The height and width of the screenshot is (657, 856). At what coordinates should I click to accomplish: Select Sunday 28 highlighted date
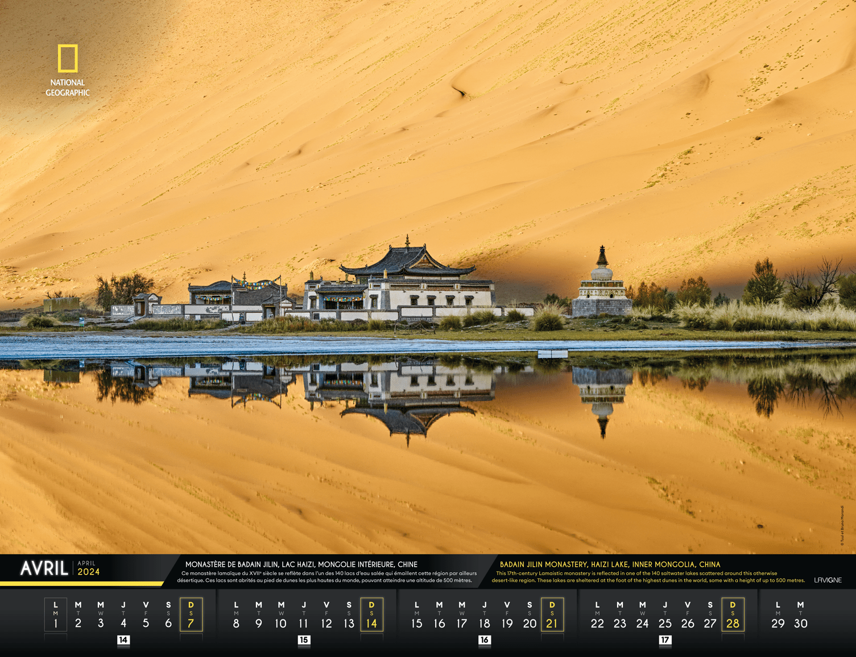click(733, 615)
